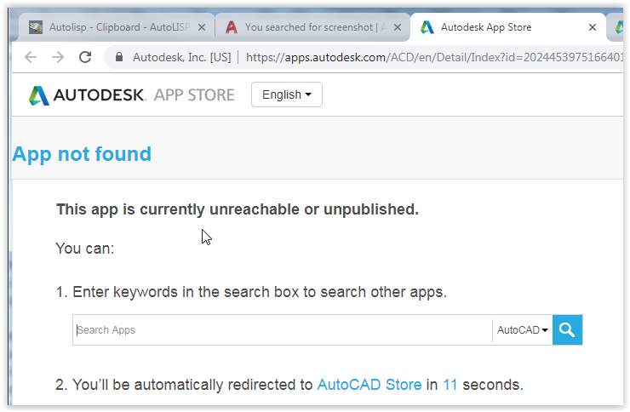The width and height of the screenshot is (630, 412).
Task: Expand the AutoCAD product filter dropdown
Action: 523,330
